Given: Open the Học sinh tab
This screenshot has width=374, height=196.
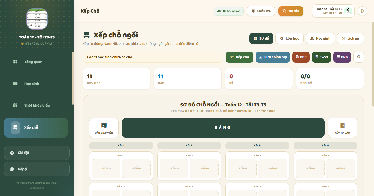Looking at the screenshot, I should 320,38.
